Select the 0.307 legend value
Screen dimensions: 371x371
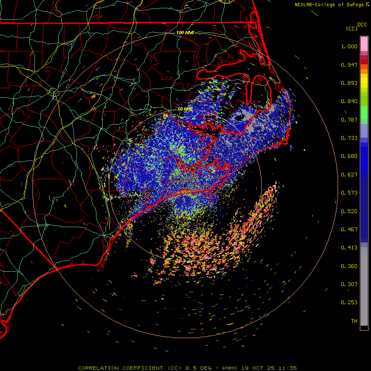pyautogui.click(x=349, y=284)
